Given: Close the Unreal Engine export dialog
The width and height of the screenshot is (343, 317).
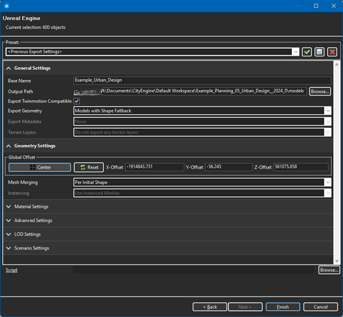Looking at the screenshot, I should coord(334,6).
